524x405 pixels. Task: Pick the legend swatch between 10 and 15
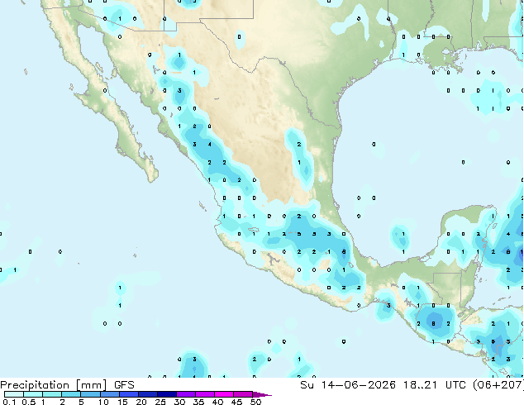(109, 394)
